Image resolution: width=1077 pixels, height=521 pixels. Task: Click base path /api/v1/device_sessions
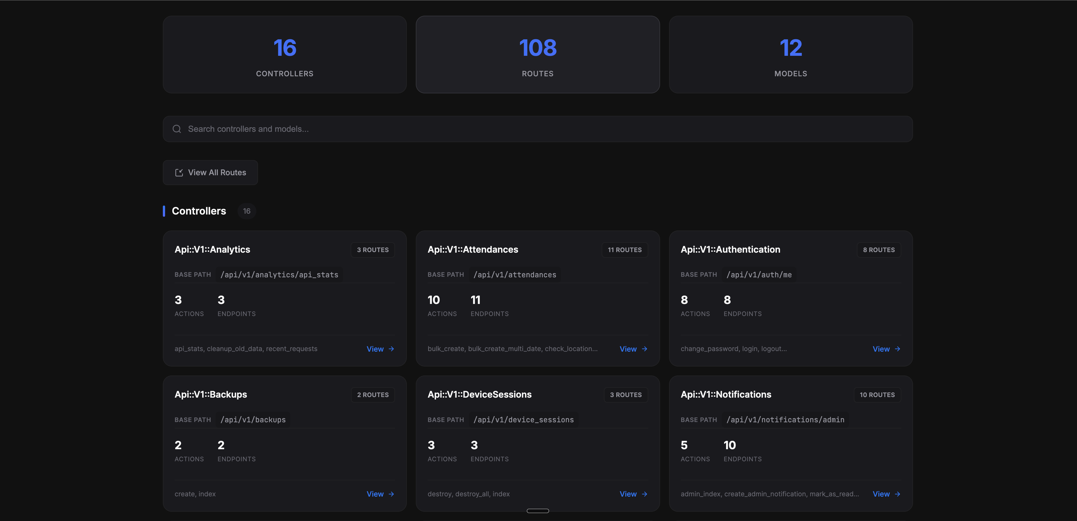[523, 419]
